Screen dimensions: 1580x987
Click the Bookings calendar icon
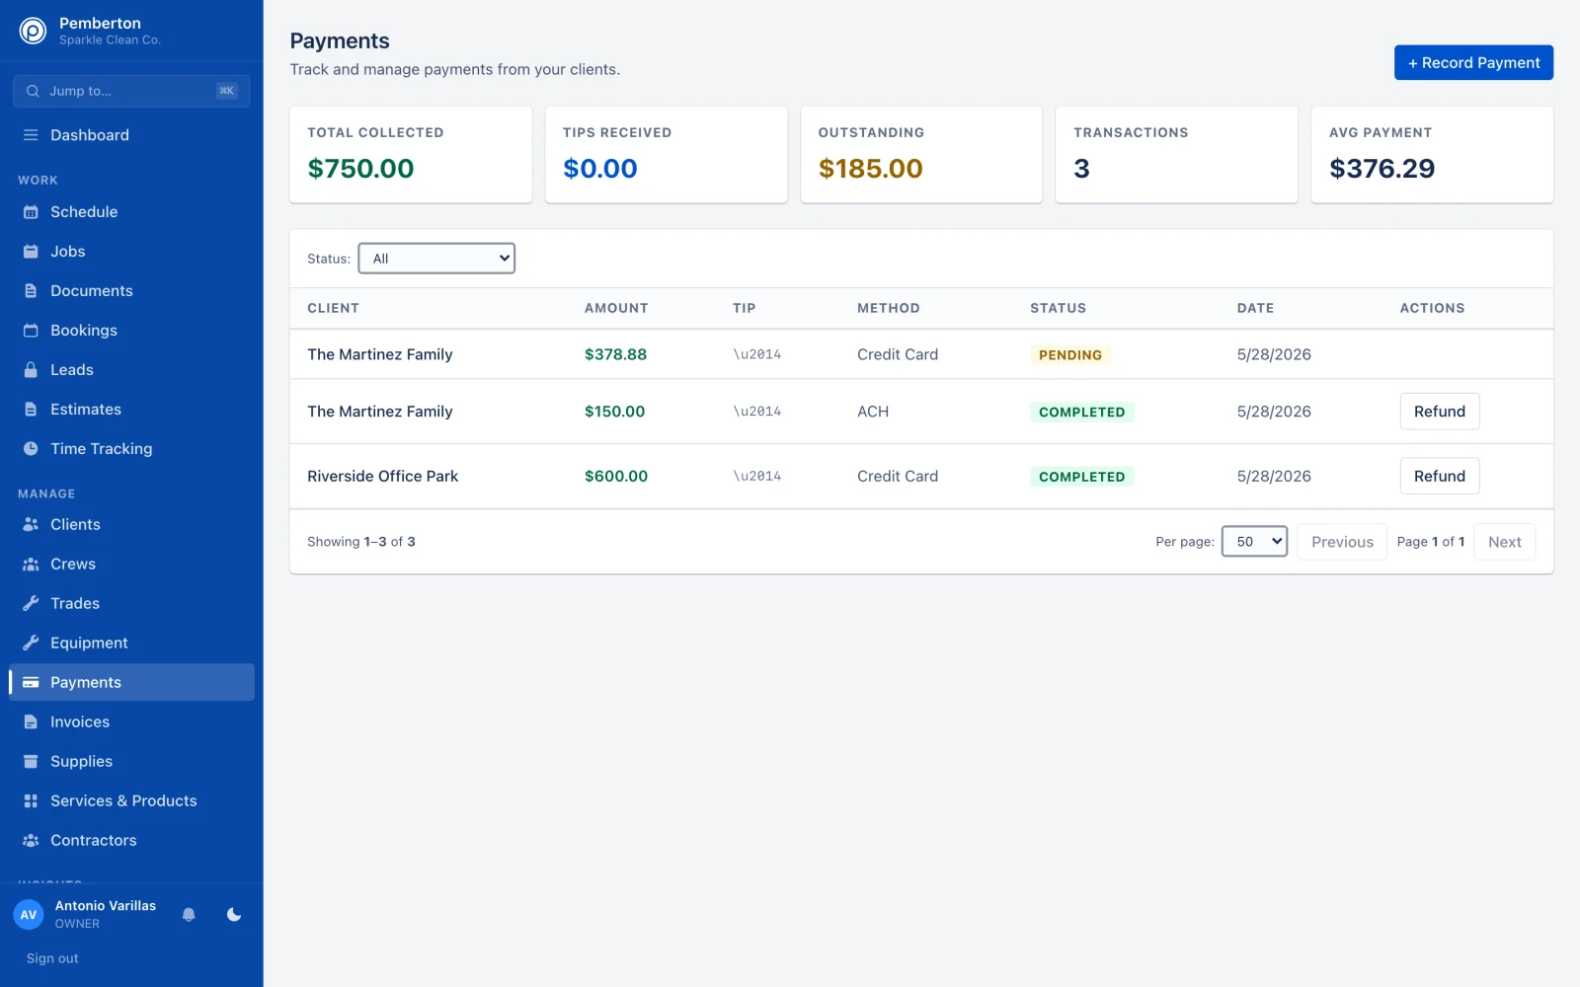(x=31, y=331)
